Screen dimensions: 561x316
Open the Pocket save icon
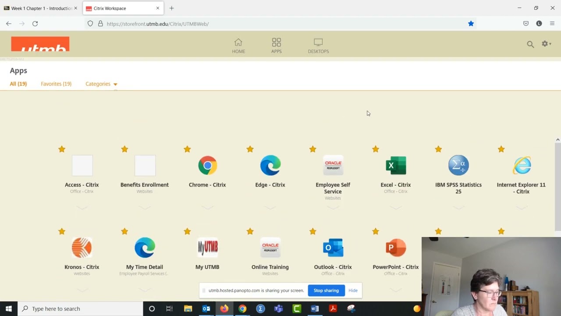click(x=526, y=24)
